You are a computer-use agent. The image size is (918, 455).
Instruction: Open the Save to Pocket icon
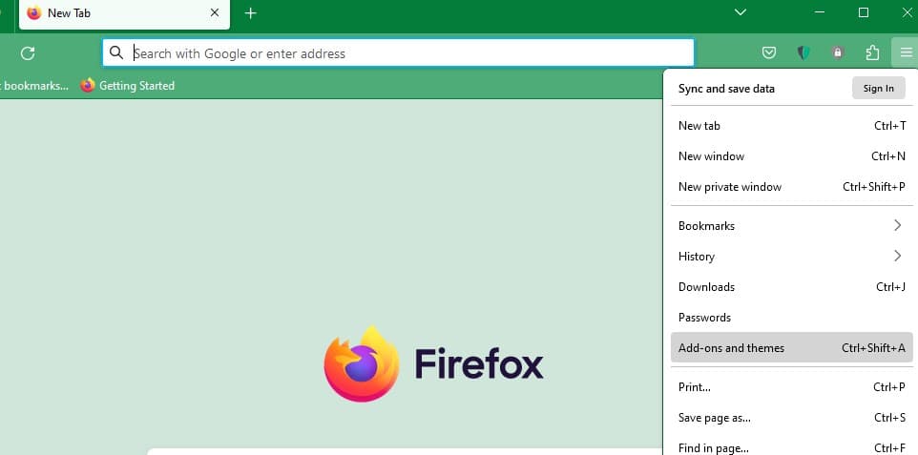769,52
